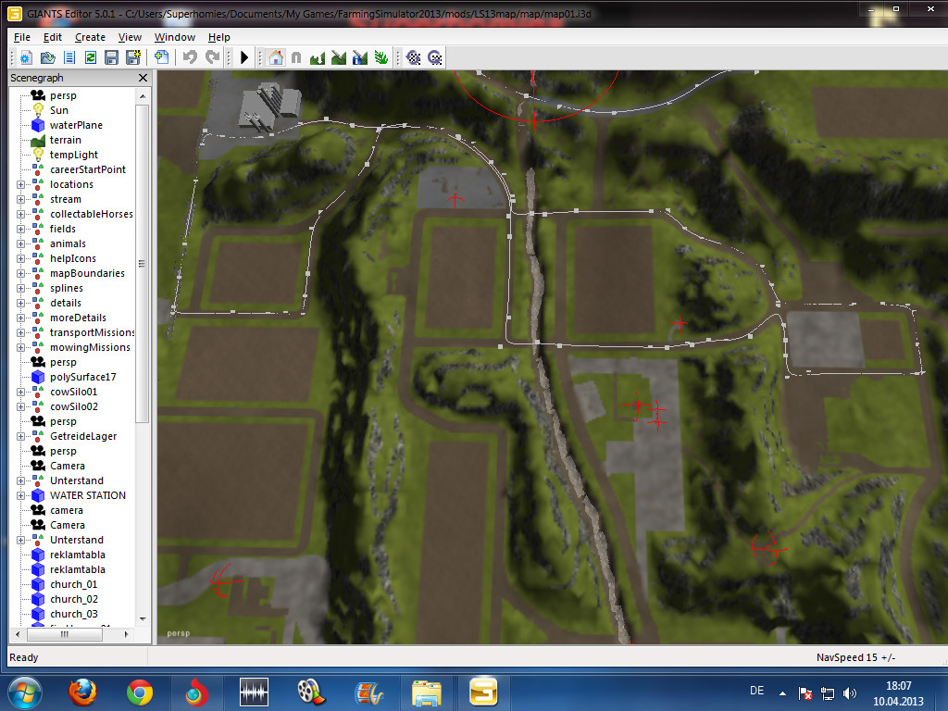The image size is (948, 711).
Task: Click Save As icon with yellow star
Action: coord(133,58)
